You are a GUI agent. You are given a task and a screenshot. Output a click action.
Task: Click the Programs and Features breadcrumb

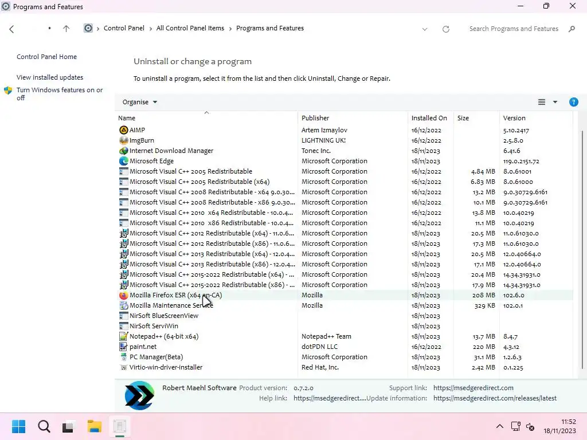[270, 28]
